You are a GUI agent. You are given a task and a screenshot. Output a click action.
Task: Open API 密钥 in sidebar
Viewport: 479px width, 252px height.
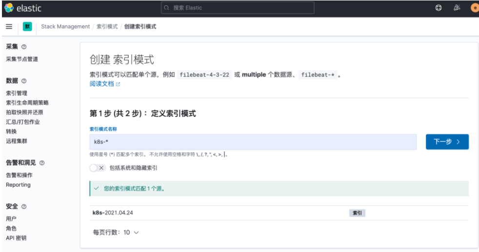[x=16, y=238]
